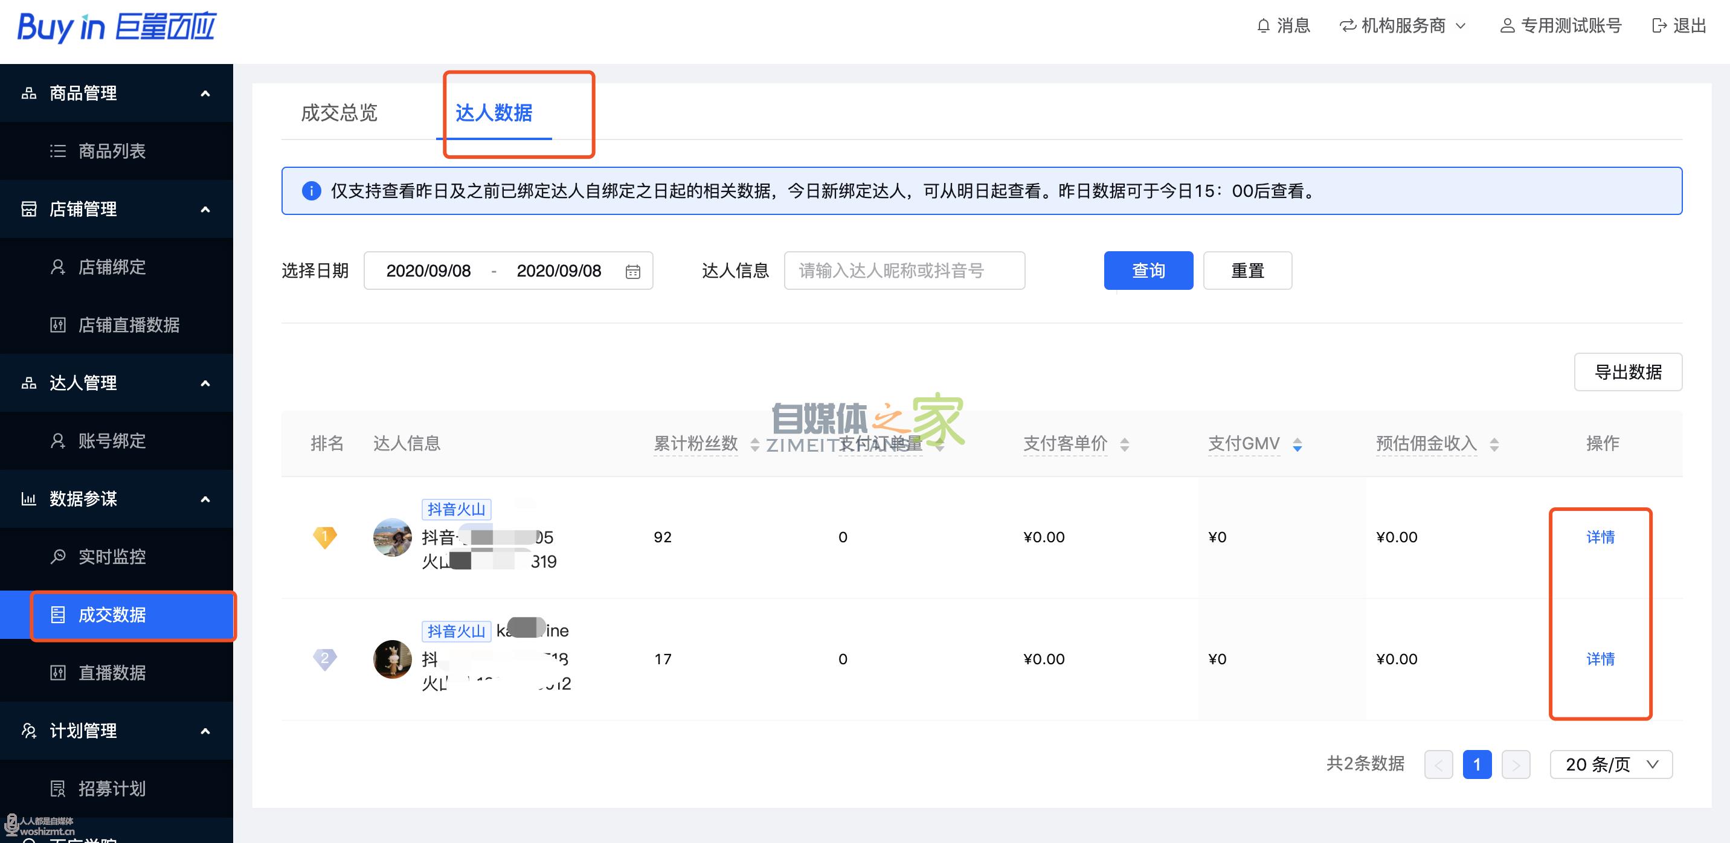Click the blue info icon in notice banner
Screen dimensions: 1730x843
point(312,191)
